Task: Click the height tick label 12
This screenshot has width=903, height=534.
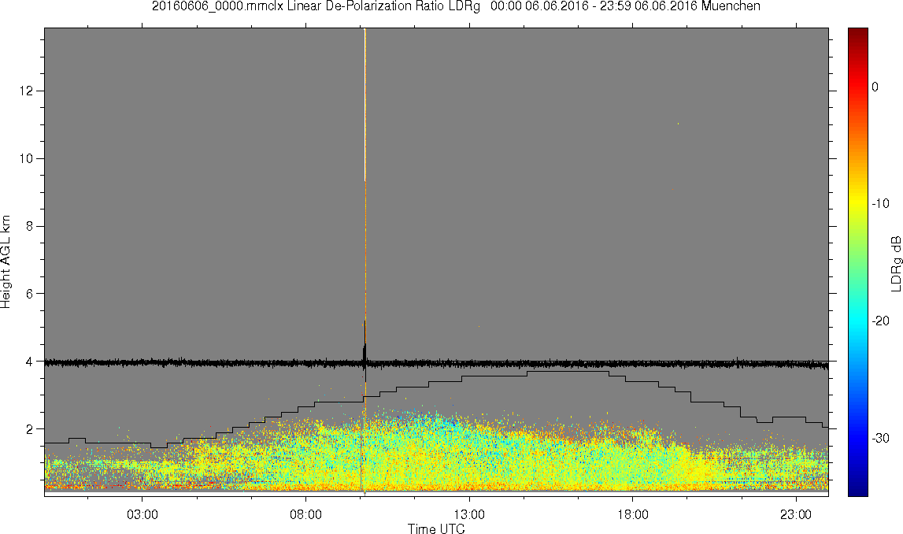Action: [27, 91]
